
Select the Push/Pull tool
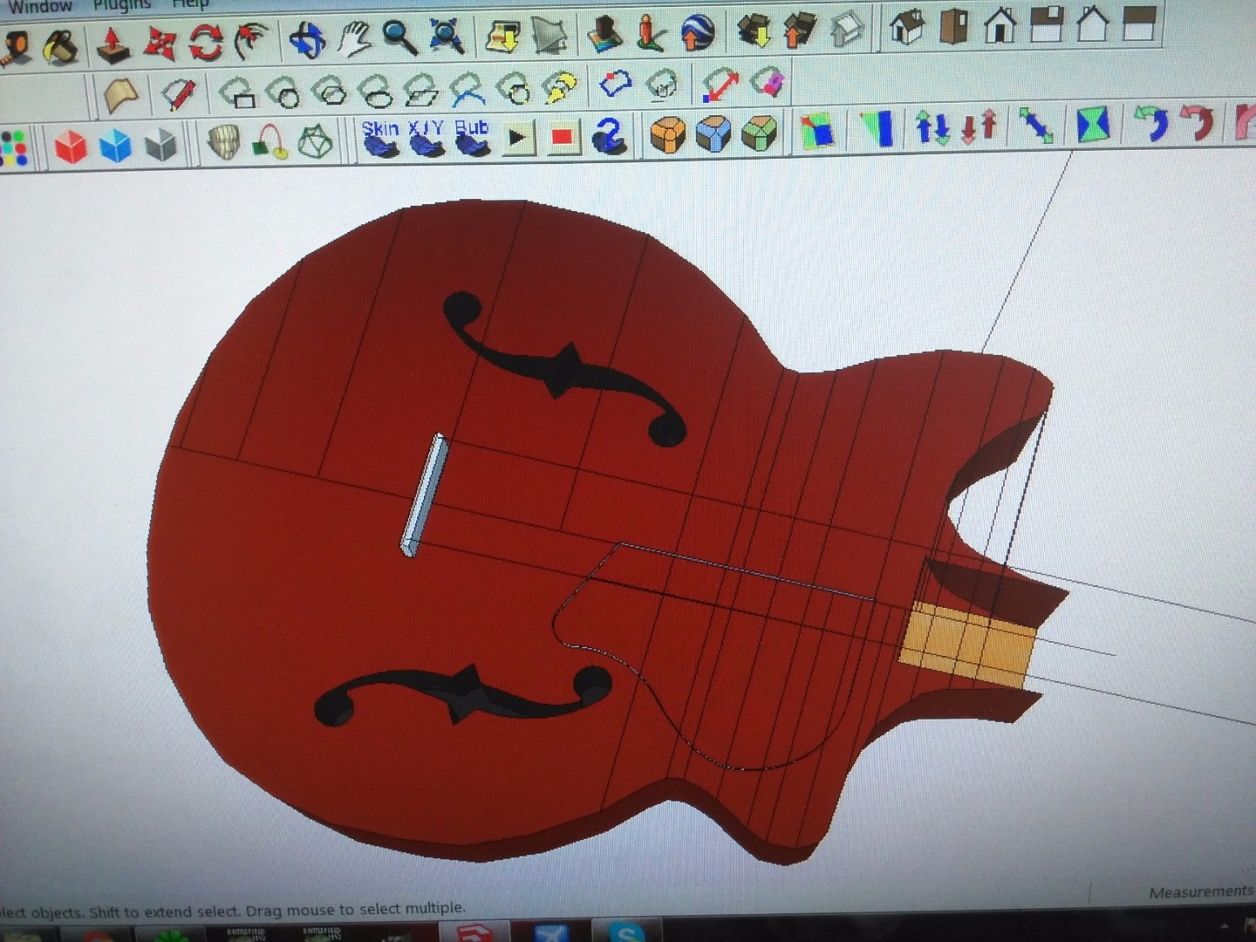tap(113, 45)
